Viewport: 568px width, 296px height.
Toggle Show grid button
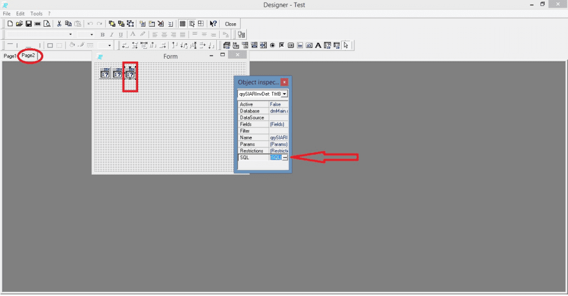[x=182, y=24]
